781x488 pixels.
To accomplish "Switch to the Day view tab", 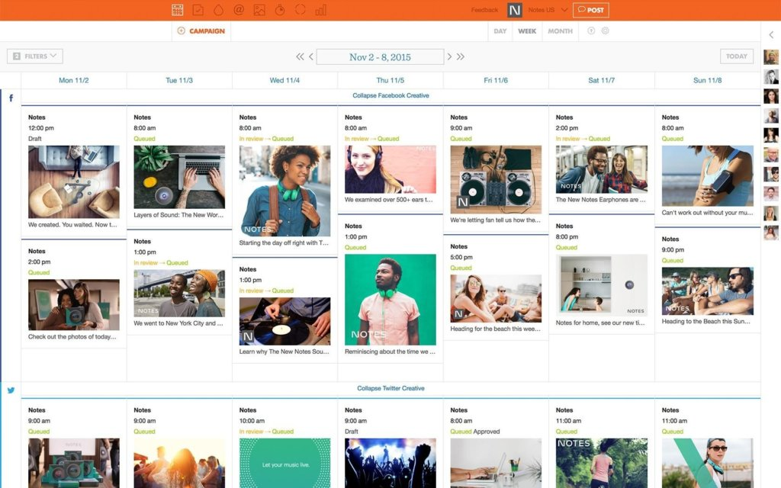I will point(501,31).
